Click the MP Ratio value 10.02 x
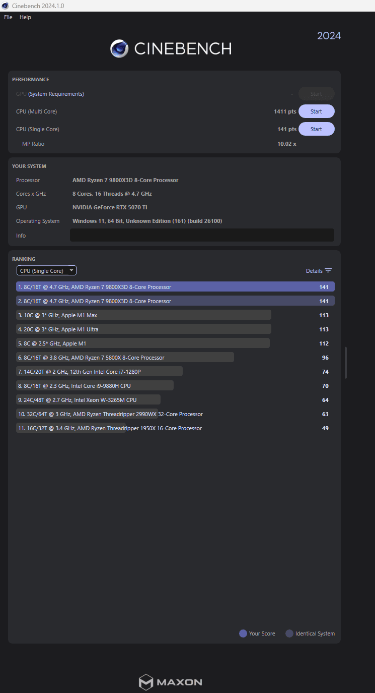Viewport: 375px width, 693px height. tap(287, 144)
